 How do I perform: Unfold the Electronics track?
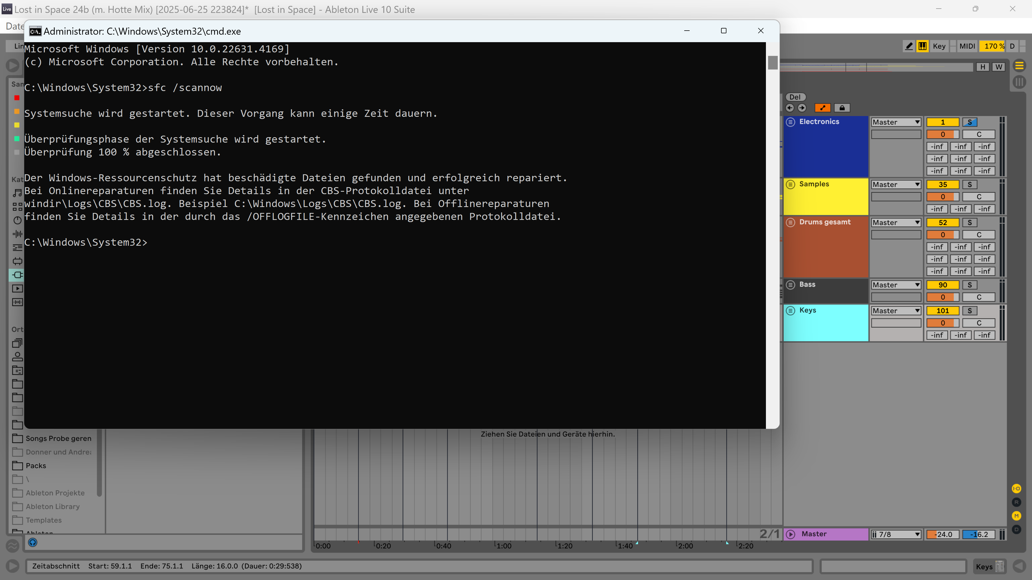click(x=790, y=122)
